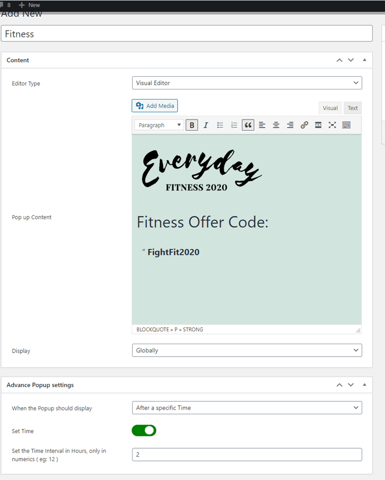385x480 pixels.
Task: Move Advance Popup settings panel down
Action: [x=351, y=385]
